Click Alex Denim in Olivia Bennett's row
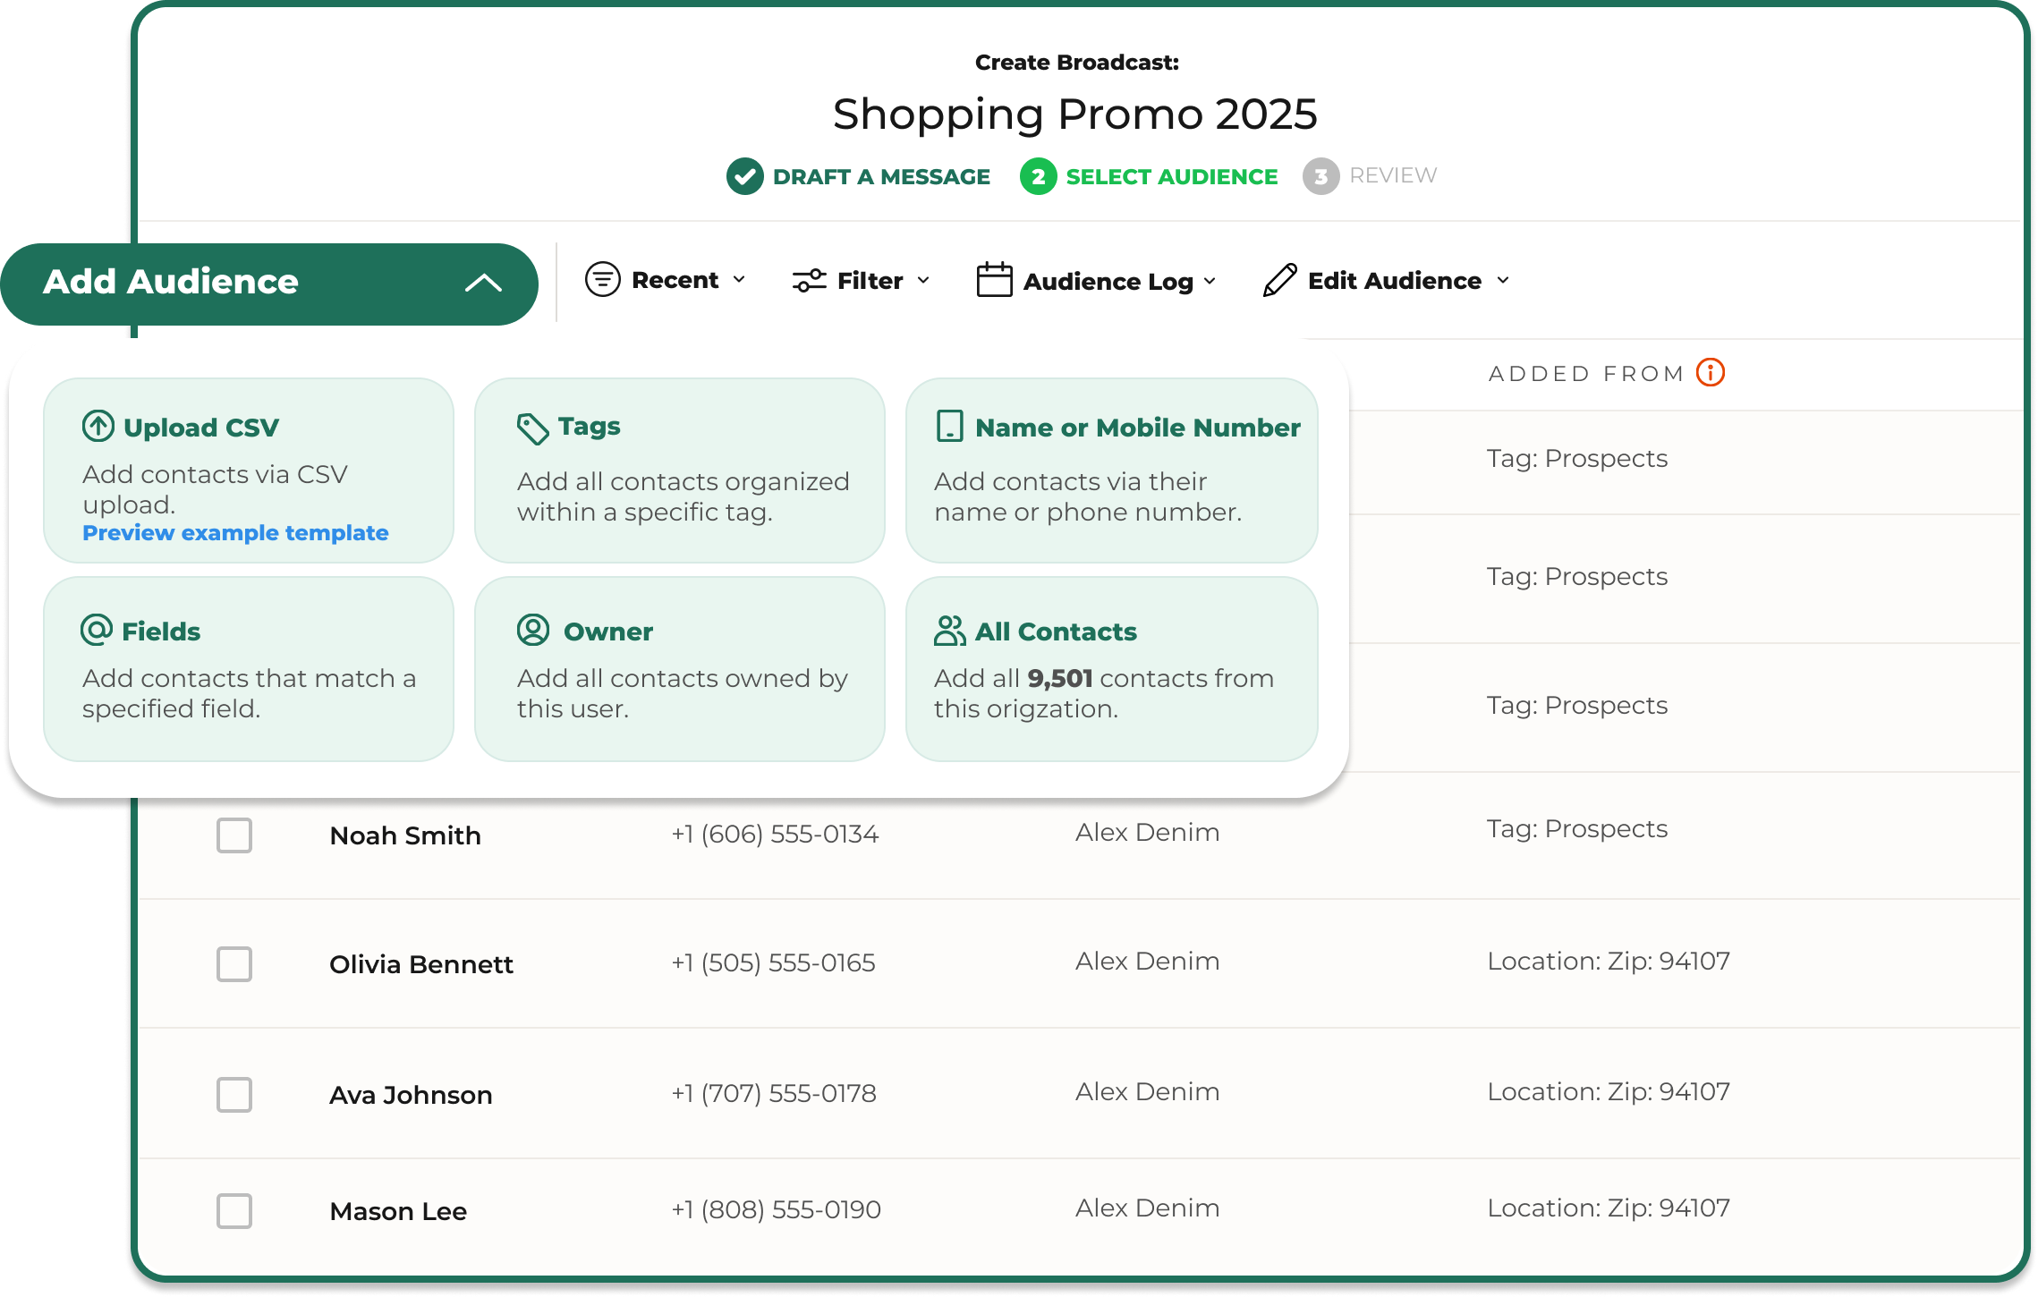This screenshot has width=2038, height=1297. pos(1147,961)
